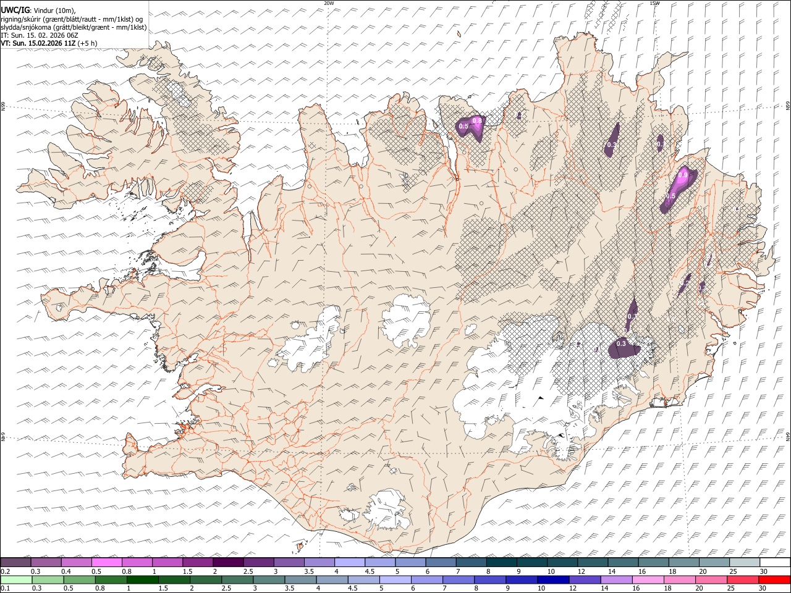The width and height of the screenshot is (791, 593).
Task: Pick the upper legend swatch between 4 and 4.5
Action: (x=350, y=562)
